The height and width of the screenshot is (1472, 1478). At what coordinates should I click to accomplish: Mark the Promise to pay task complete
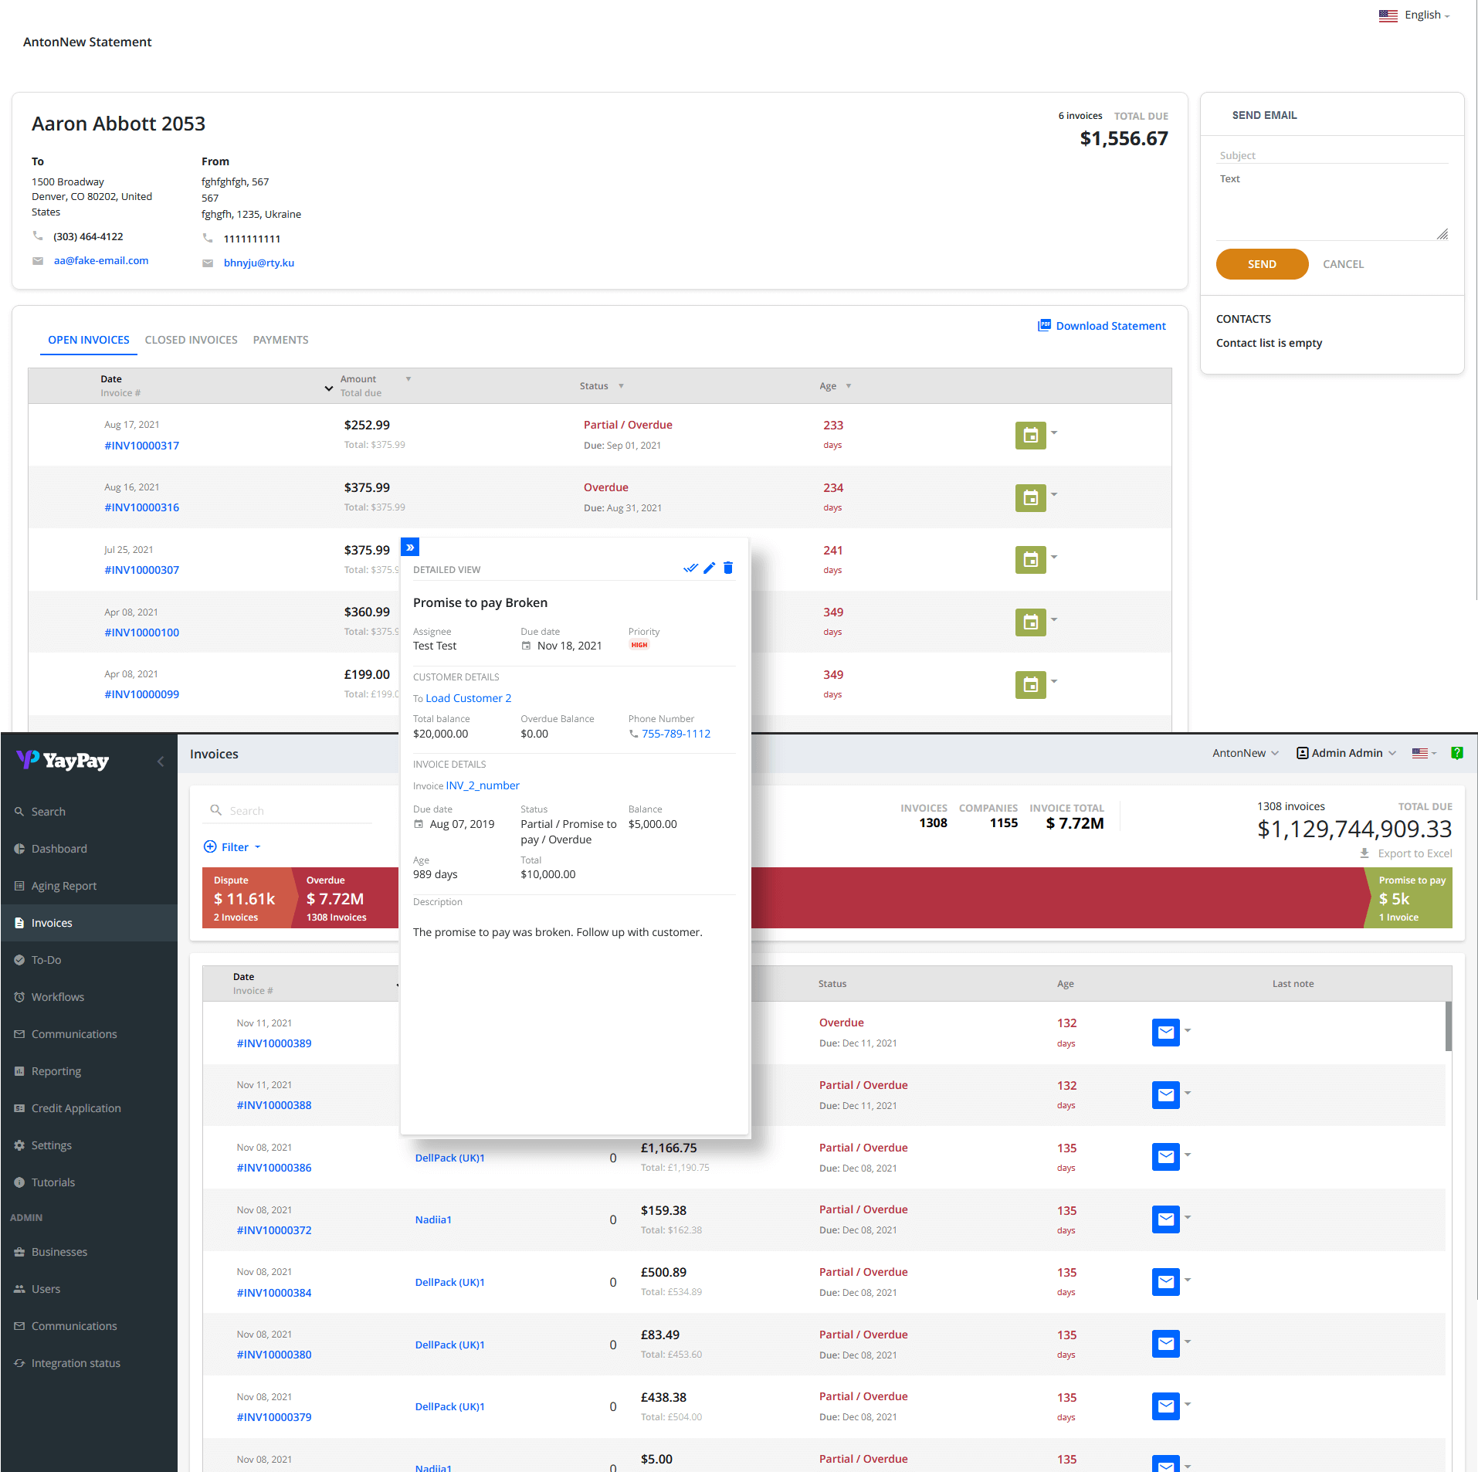[690, 568]
